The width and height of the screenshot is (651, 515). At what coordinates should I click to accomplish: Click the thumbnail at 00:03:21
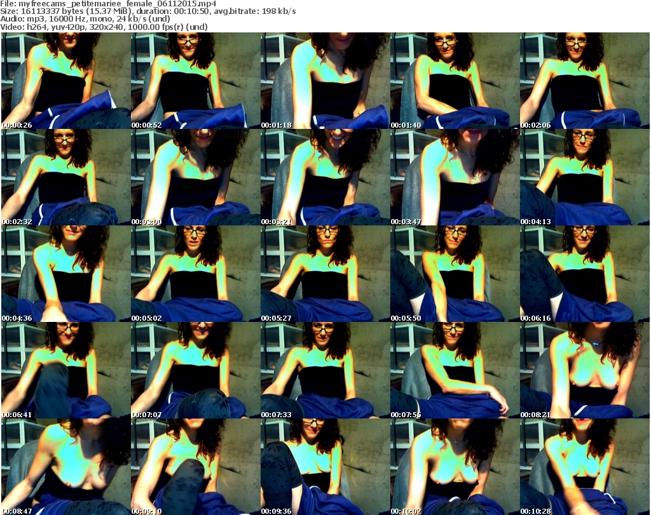[x=325, y=177]
